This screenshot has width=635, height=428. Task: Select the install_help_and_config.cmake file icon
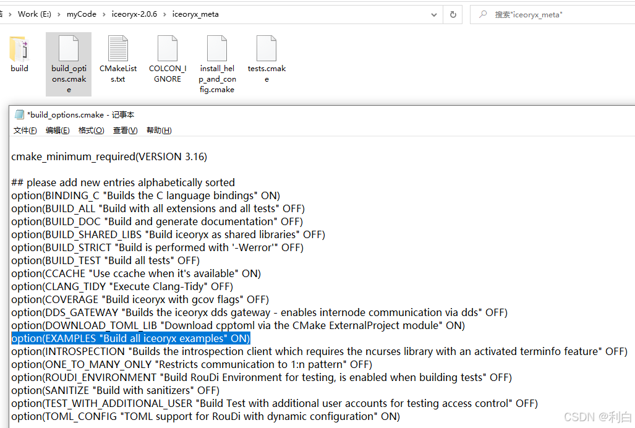[216, 48]
